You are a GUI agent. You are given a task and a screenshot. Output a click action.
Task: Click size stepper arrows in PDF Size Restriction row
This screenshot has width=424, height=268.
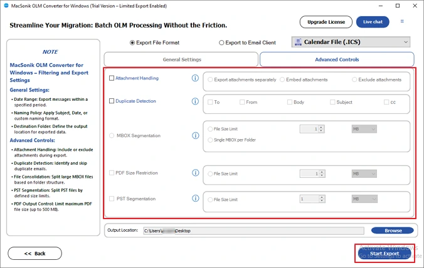[x=322, y=174]
